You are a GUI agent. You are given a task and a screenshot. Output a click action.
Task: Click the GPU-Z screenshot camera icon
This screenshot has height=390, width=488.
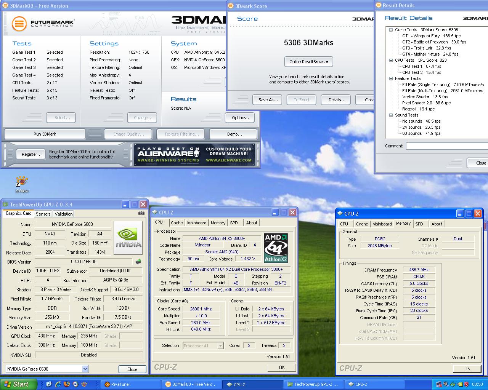point(141,213)
